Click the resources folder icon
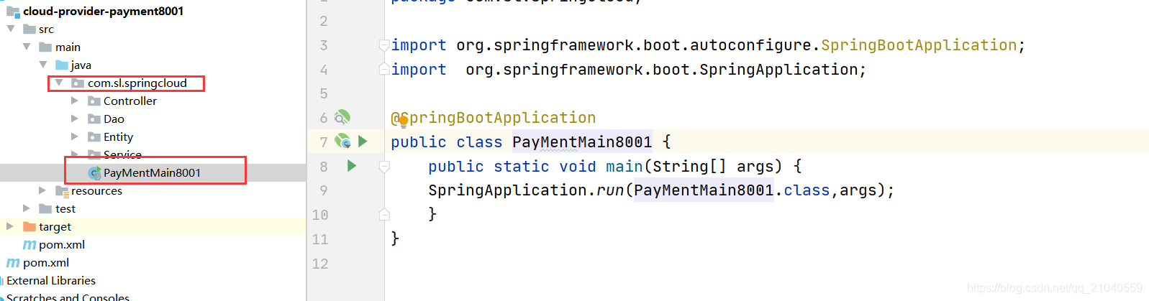1149x301 pixels. (62, 190)
